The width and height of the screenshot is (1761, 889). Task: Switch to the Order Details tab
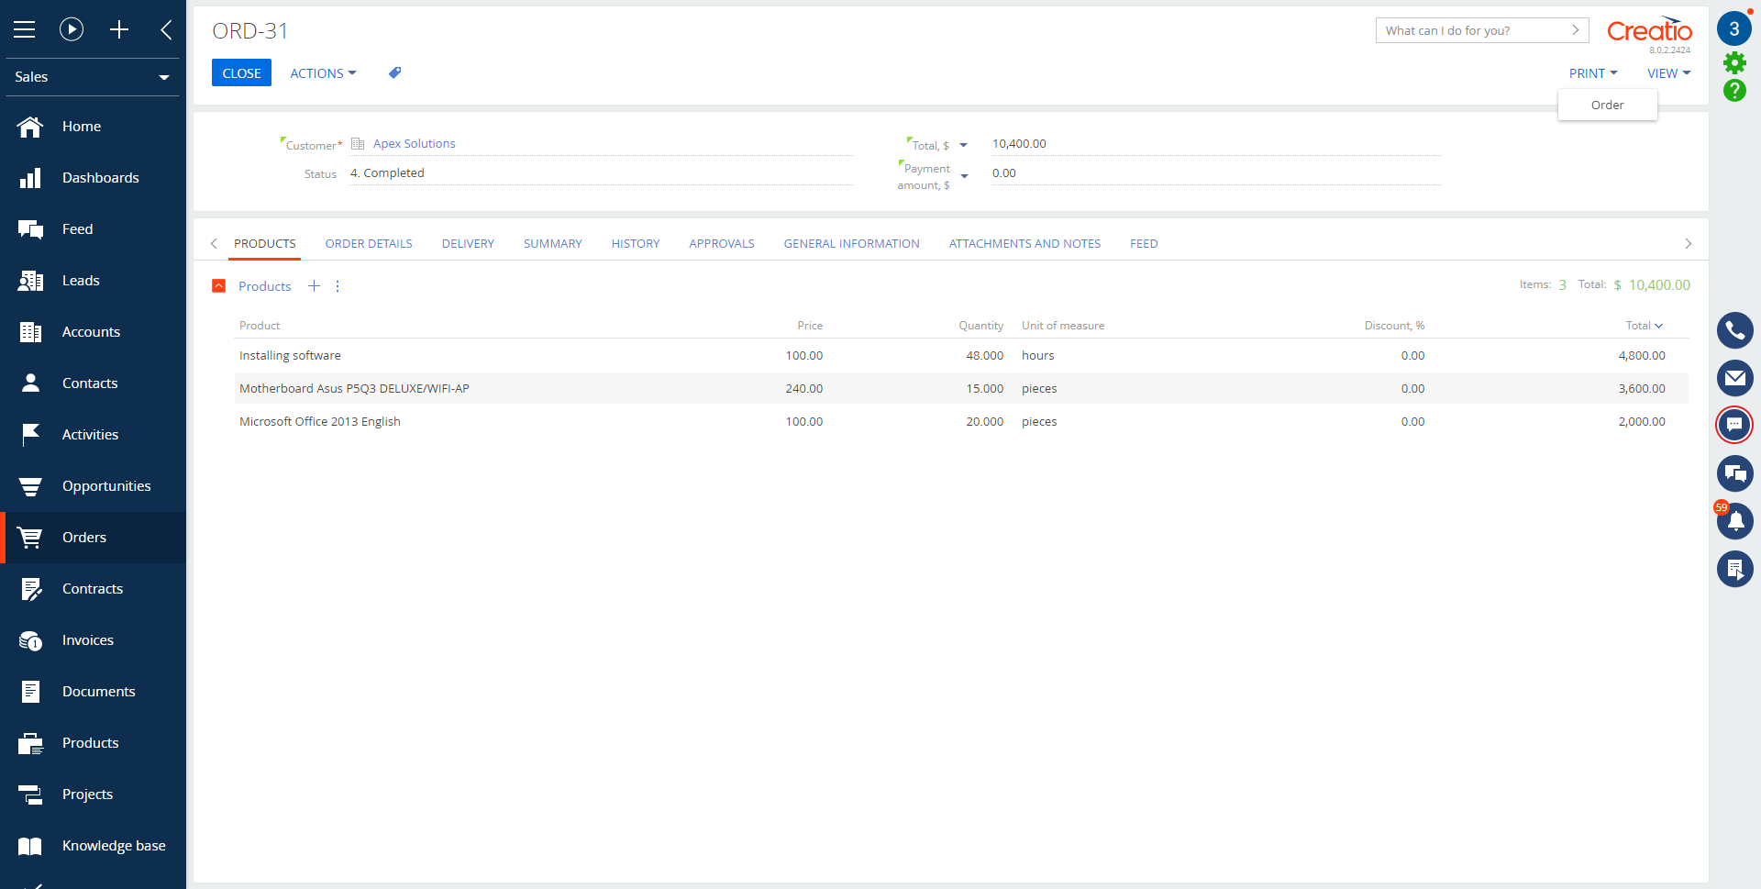click(x=369, y=244)
